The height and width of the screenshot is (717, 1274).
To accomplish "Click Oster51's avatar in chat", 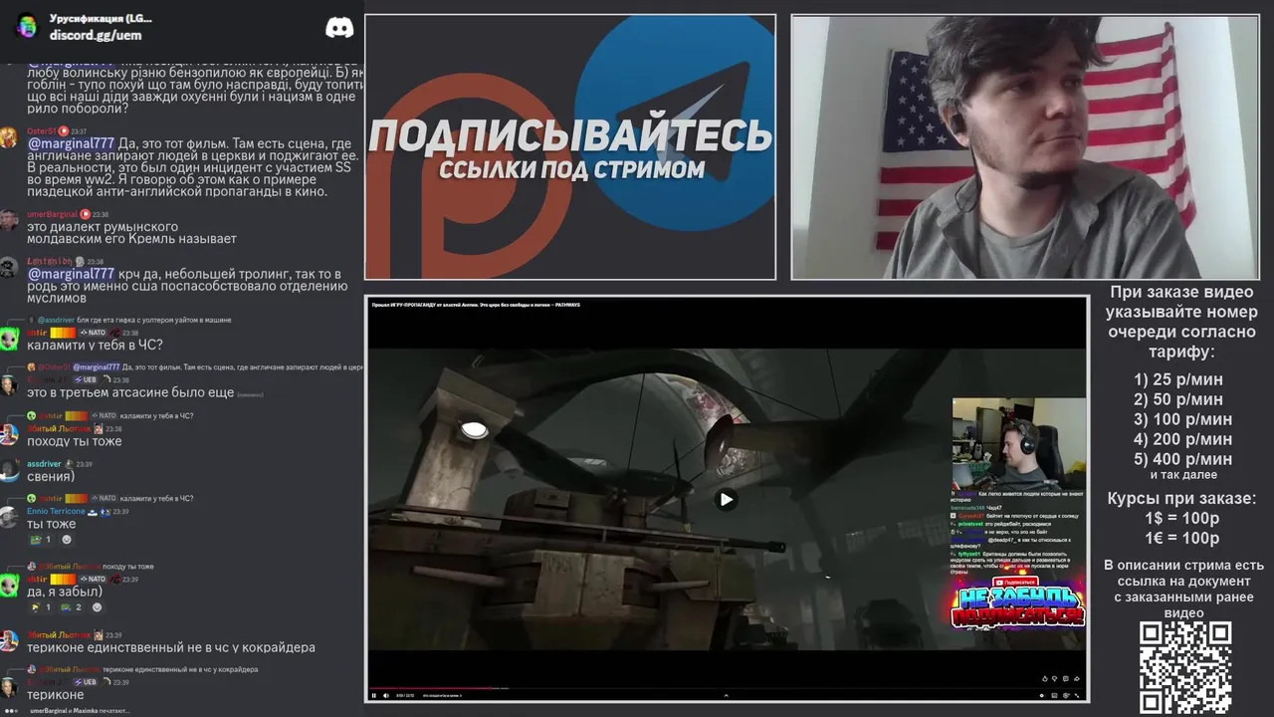I will click(9, 137).
